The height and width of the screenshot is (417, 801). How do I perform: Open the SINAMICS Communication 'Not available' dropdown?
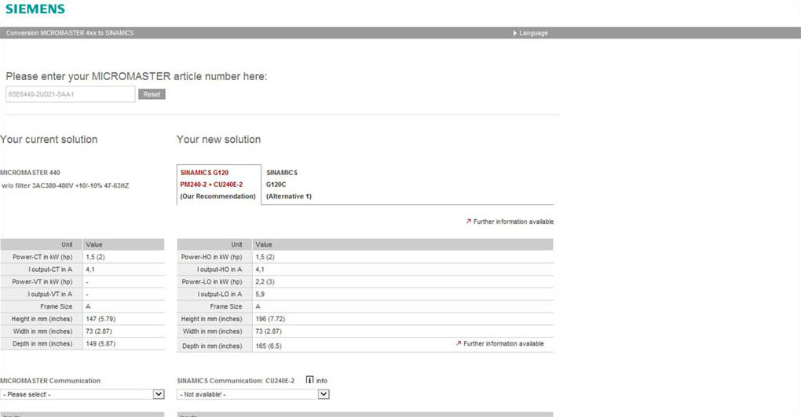253,394
